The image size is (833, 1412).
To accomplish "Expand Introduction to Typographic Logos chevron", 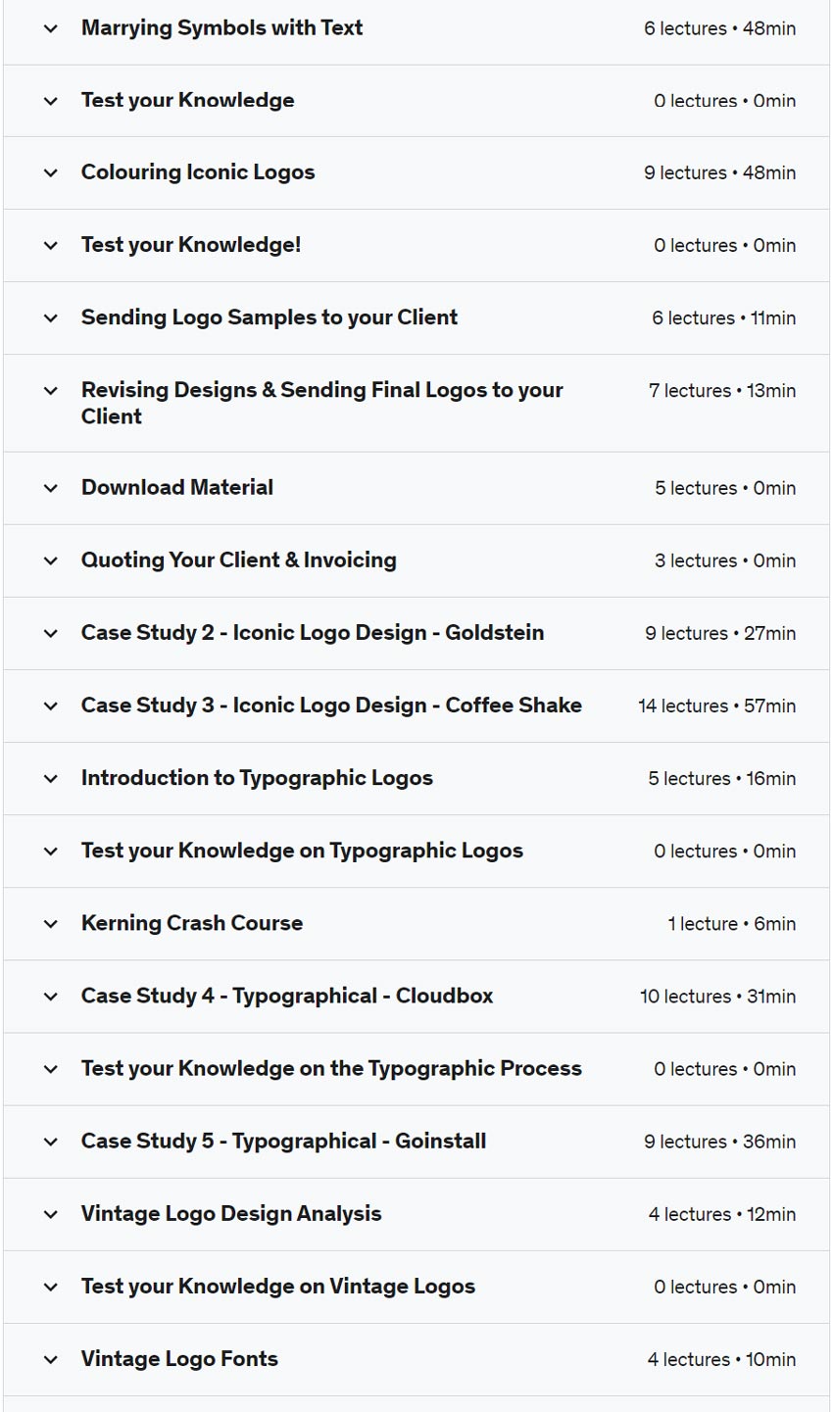I will click(51, 778).
